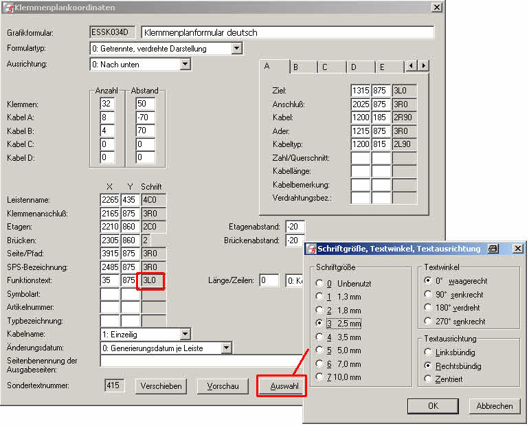Set text alignment to Zentriert
This screenshot has width=529, height=426.
coord(444,379)
